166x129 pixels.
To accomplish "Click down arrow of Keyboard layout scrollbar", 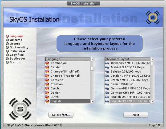I will click(x=152, y=102).
